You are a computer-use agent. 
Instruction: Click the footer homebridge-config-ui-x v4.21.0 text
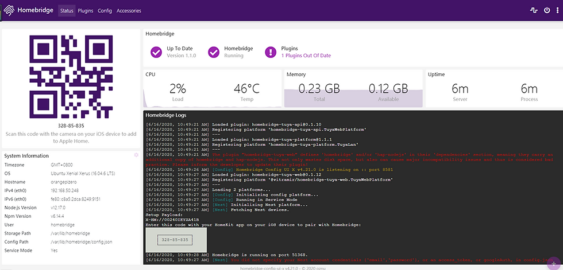point(281,268)
